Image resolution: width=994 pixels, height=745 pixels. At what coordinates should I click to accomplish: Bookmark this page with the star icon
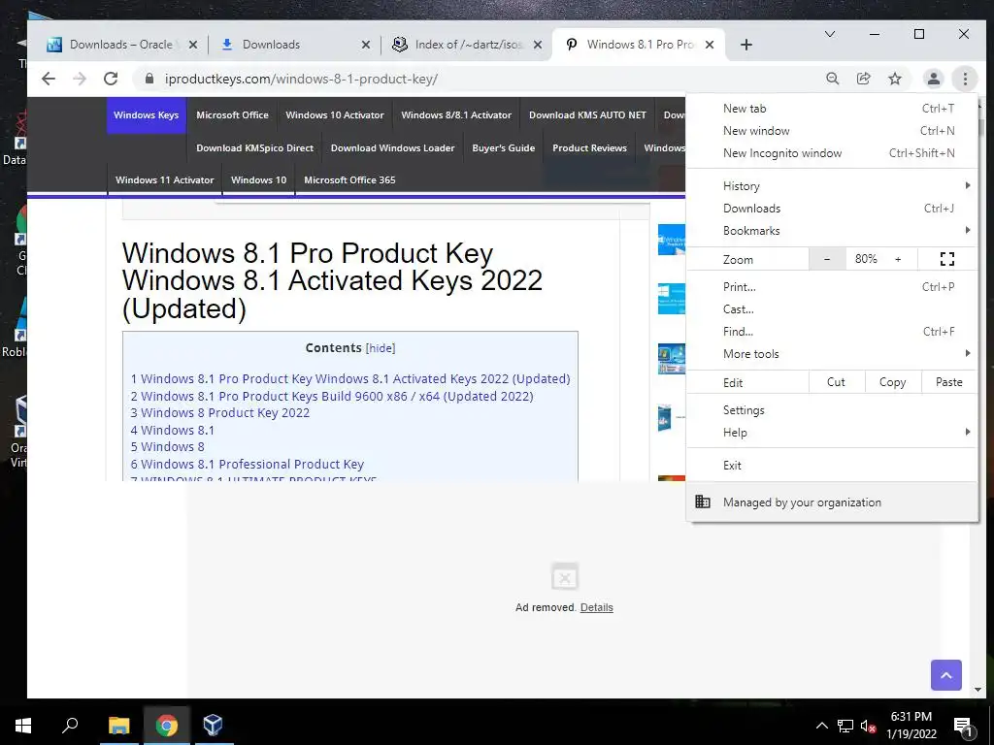point(894,79)
